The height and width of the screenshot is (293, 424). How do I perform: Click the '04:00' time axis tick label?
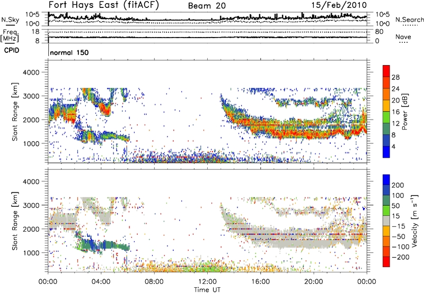tap(101, 282)
